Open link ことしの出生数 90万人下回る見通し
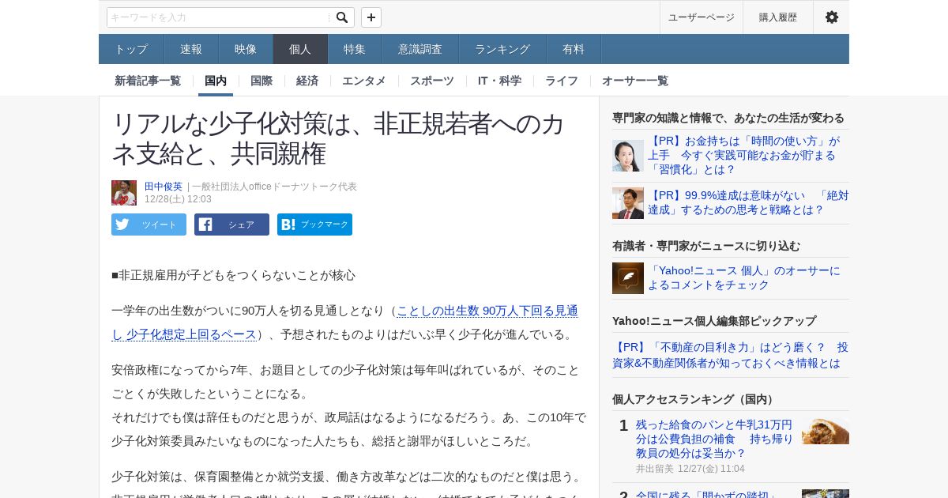The height and width of the screenshot is (498, 948). pos(344,323)
